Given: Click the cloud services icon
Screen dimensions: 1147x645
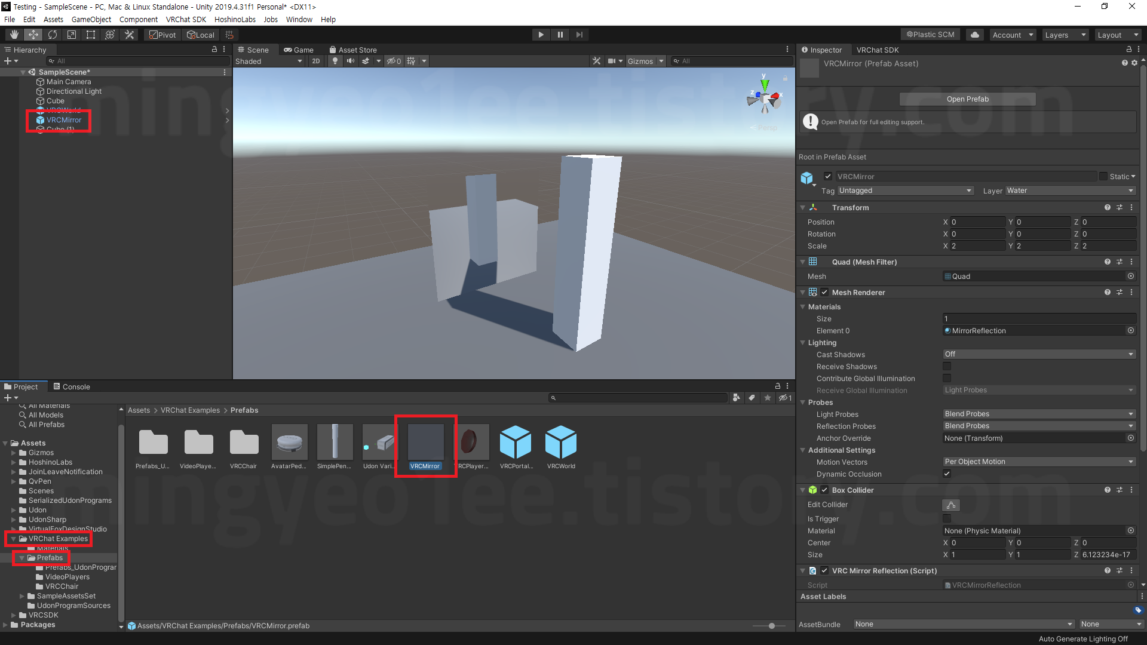Looking at the screenshot, I should click(975, 35).
